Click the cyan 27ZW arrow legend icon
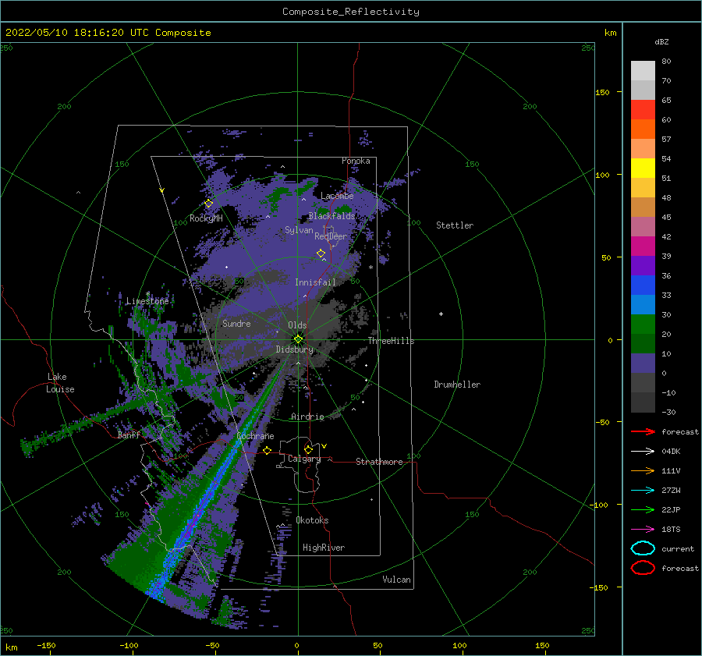This screenshot has width=702, height=656. [x=643, y=491]
